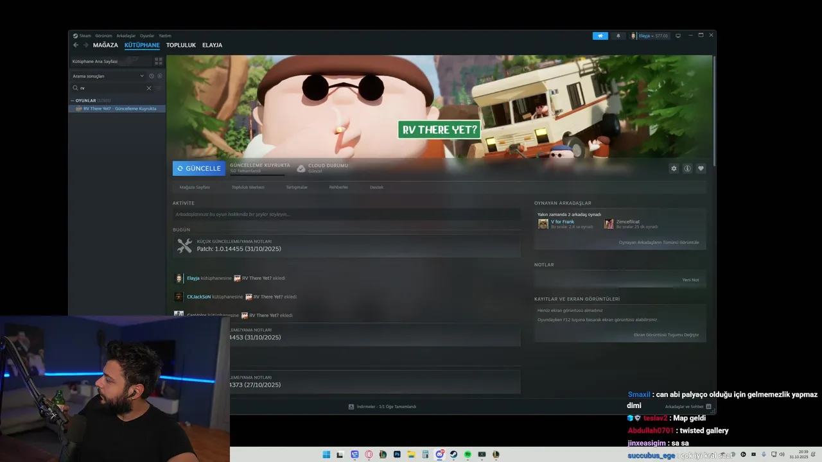Open the advanced filter icon next to search
The image size is (822, 462).
pos(159,88)
